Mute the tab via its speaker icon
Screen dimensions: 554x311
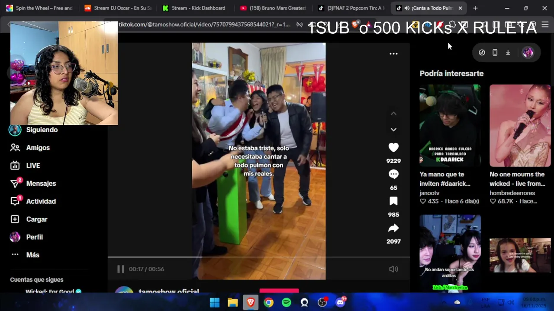[407, 8]
